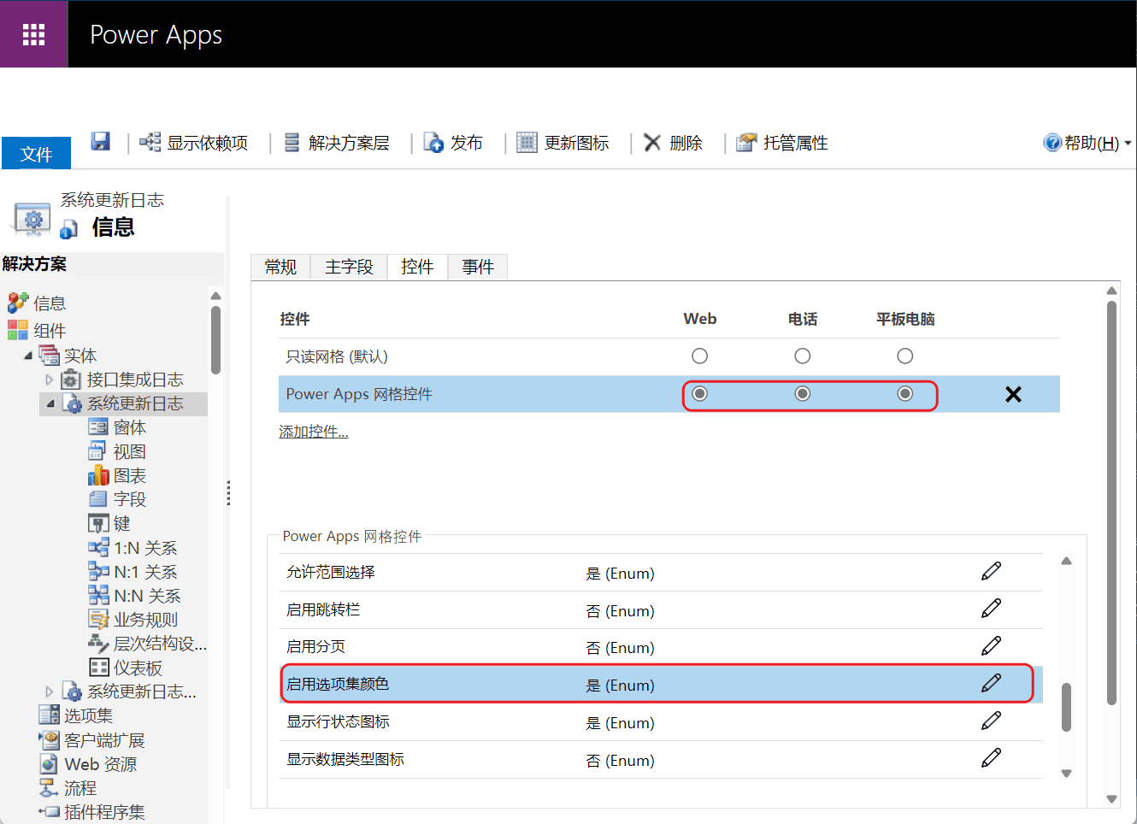Click the 帮助 question mark icon
1137x824 pixels.
pos(1052,142)
